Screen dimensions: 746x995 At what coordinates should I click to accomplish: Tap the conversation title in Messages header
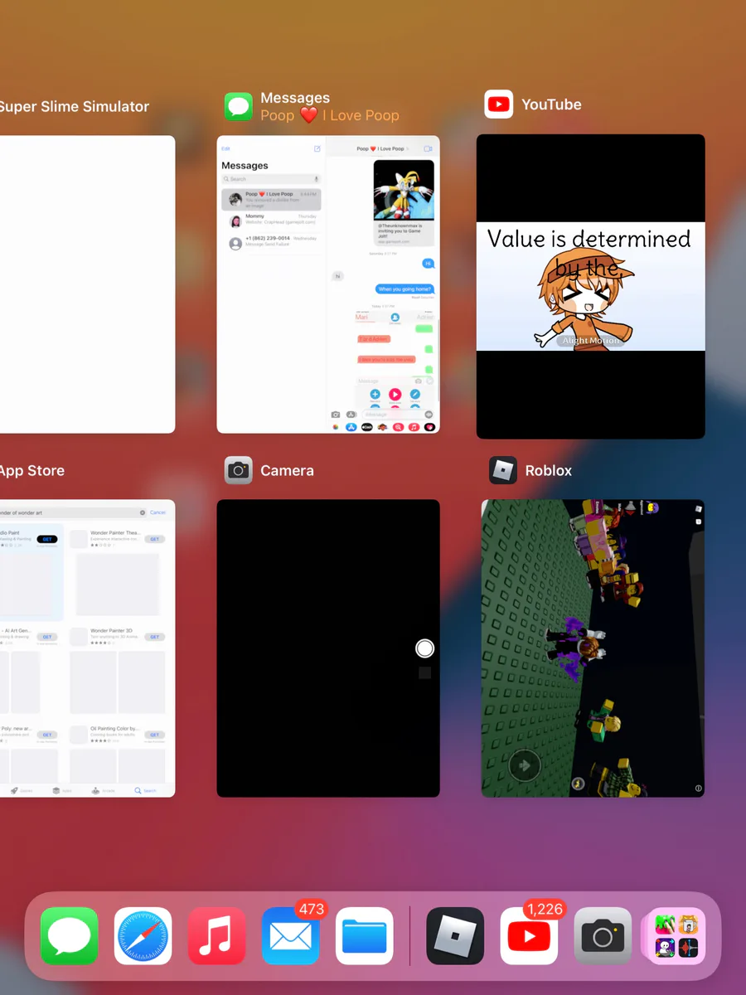[x=380, y=148]
